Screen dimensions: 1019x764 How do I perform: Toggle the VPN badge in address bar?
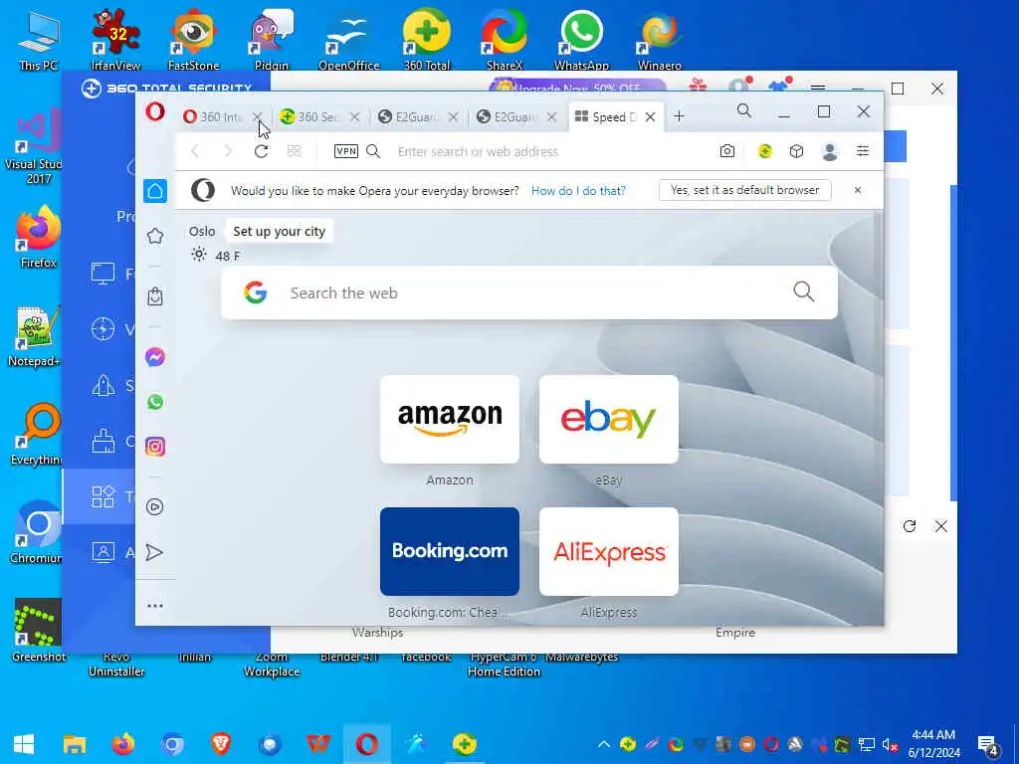[345, 151]
